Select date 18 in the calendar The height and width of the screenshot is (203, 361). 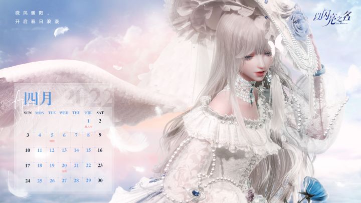(x=40, y=165)
